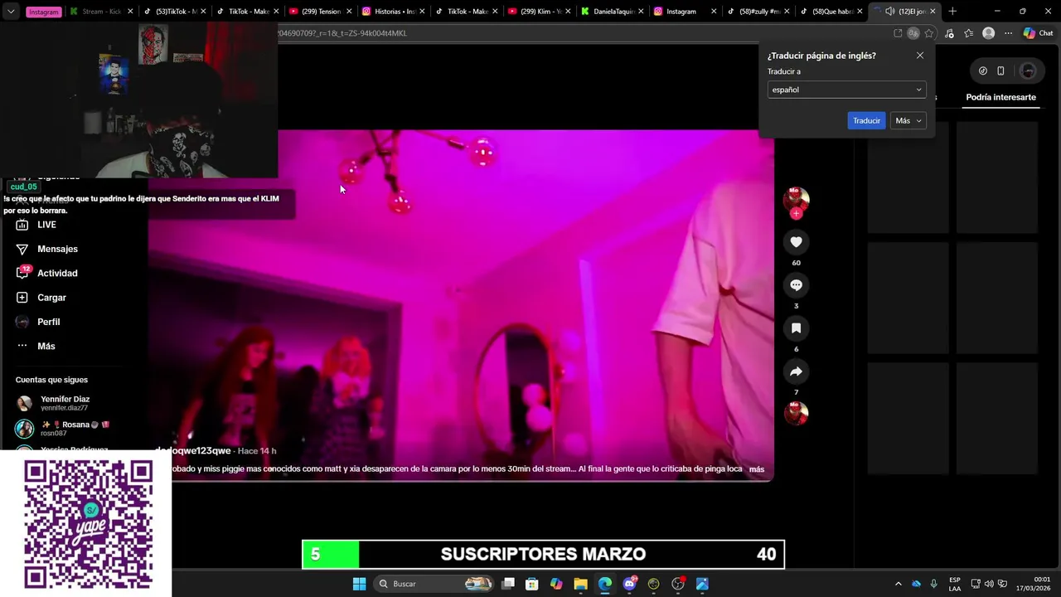Image resolution: width=1061 pixels, height=597 pixels.
Task: Open Microsoft Store from the taskbar
Action: pos(532,584)
